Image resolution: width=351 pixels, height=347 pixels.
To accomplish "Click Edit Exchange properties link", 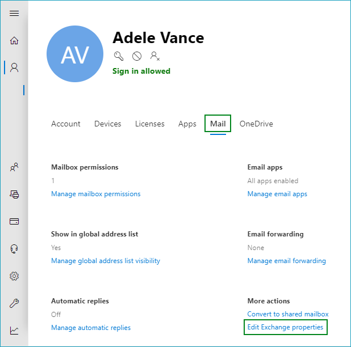I will click(285, 327).
